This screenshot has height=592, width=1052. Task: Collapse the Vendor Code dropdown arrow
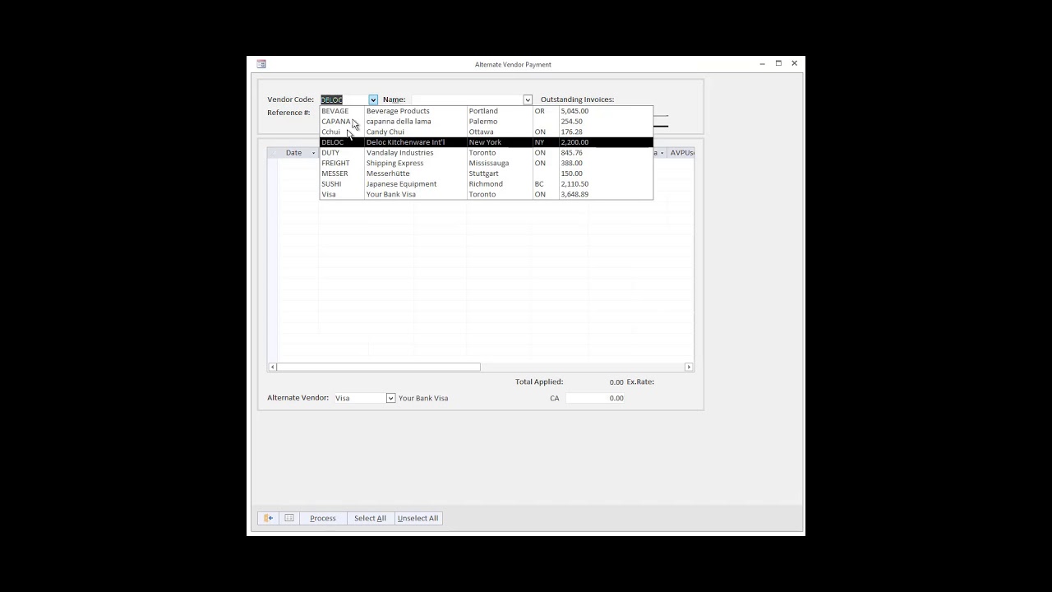pos(373,99)
